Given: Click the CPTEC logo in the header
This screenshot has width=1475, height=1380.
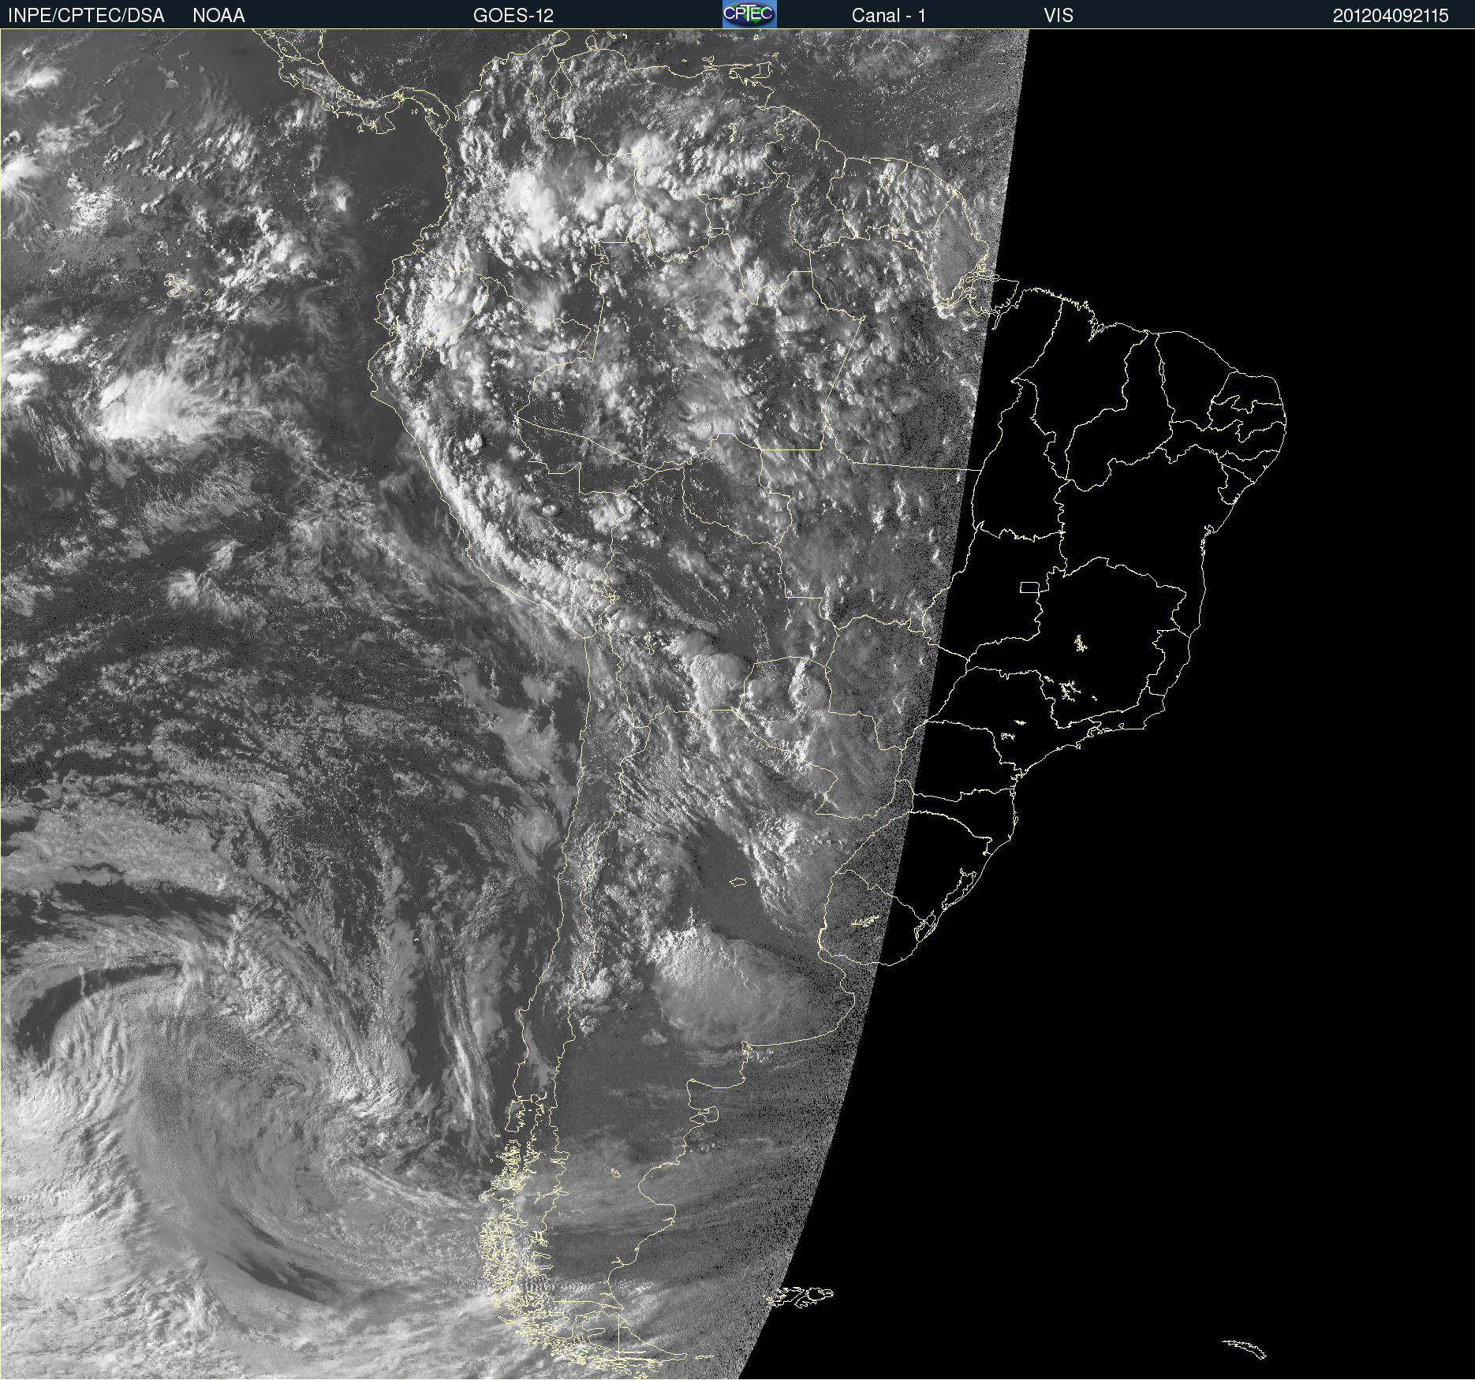Looking at the screenshot, I should coord(749,14).
